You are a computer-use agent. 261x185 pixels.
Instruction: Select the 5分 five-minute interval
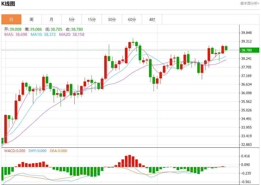pos(71,19)
